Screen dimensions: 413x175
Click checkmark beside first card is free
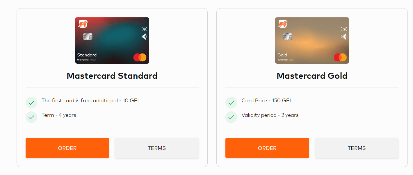[31, 103]
